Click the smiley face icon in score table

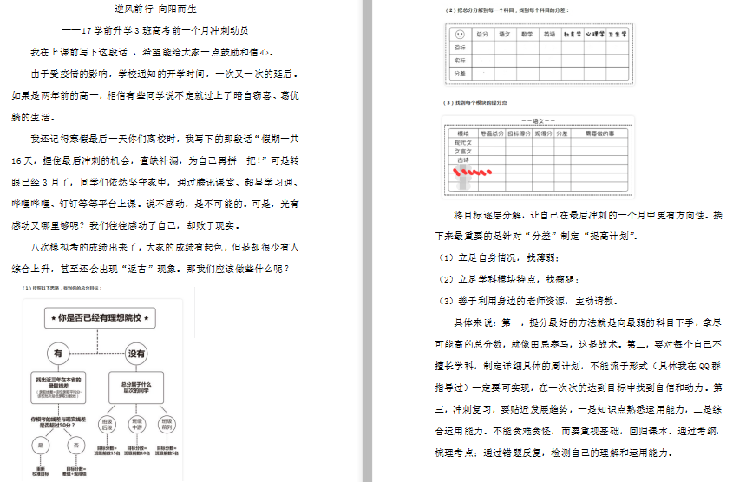click(x=460, y=34)
